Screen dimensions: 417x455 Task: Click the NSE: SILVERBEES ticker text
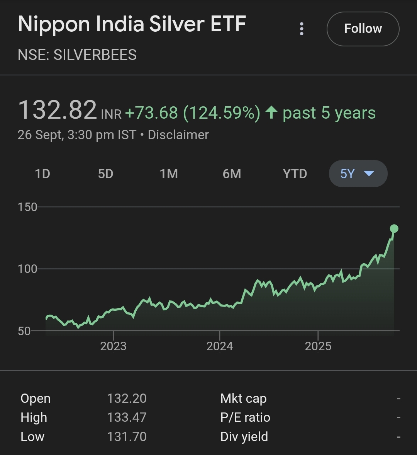click(x=77, y=55)
